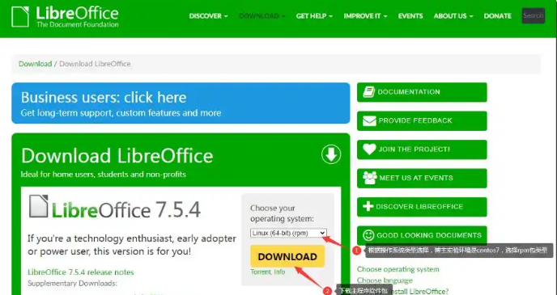Open the ABOUT US menu
This screenshot has width=557, height=295.
pyautogui.click(x=453, y=16)
